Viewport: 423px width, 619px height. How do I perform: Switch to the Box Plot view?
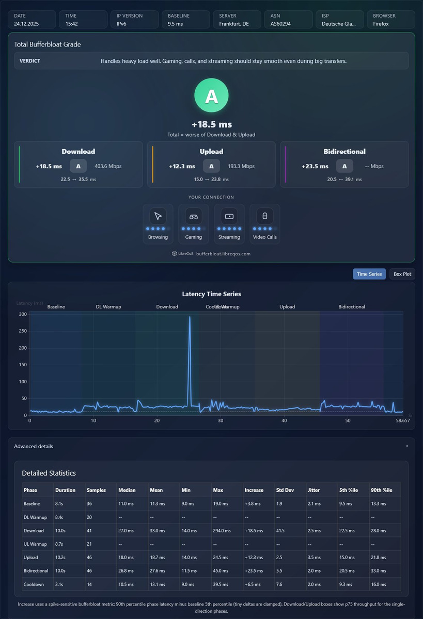402,274
